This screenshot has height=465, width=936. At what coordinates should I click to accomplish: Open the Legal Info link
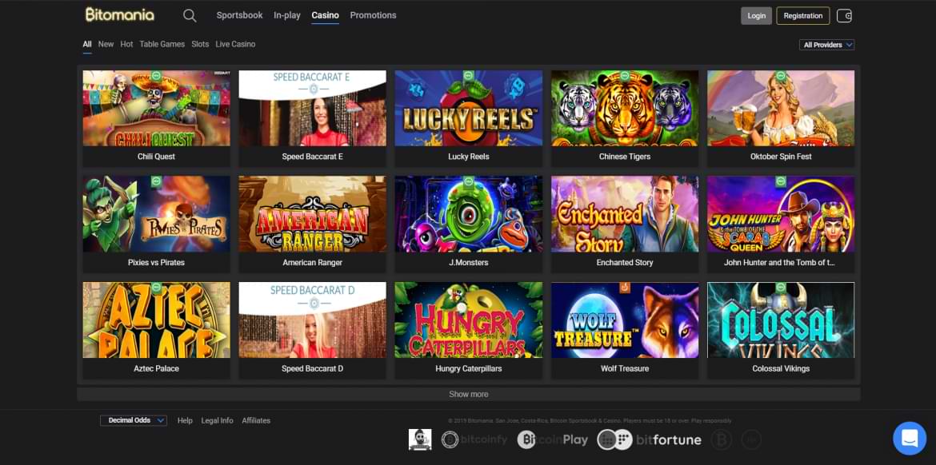pyautogui.click(x=218, y=420)
